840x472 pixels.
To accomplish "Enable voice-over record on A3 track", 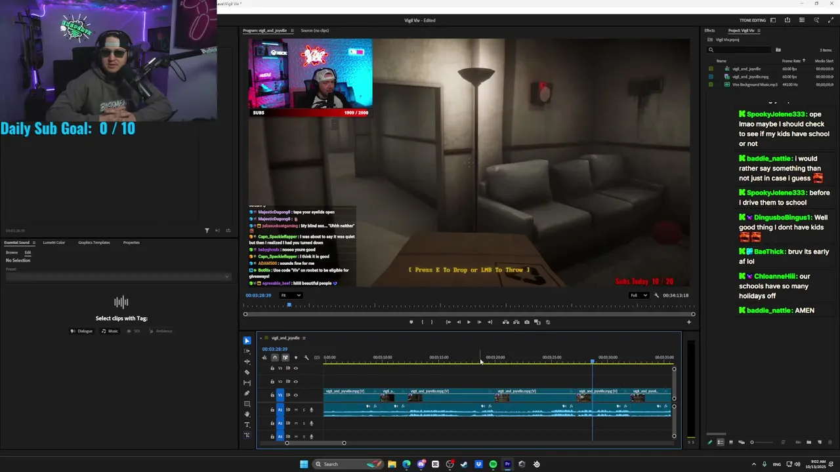I will pyautogui.click(x=312, y=437).
